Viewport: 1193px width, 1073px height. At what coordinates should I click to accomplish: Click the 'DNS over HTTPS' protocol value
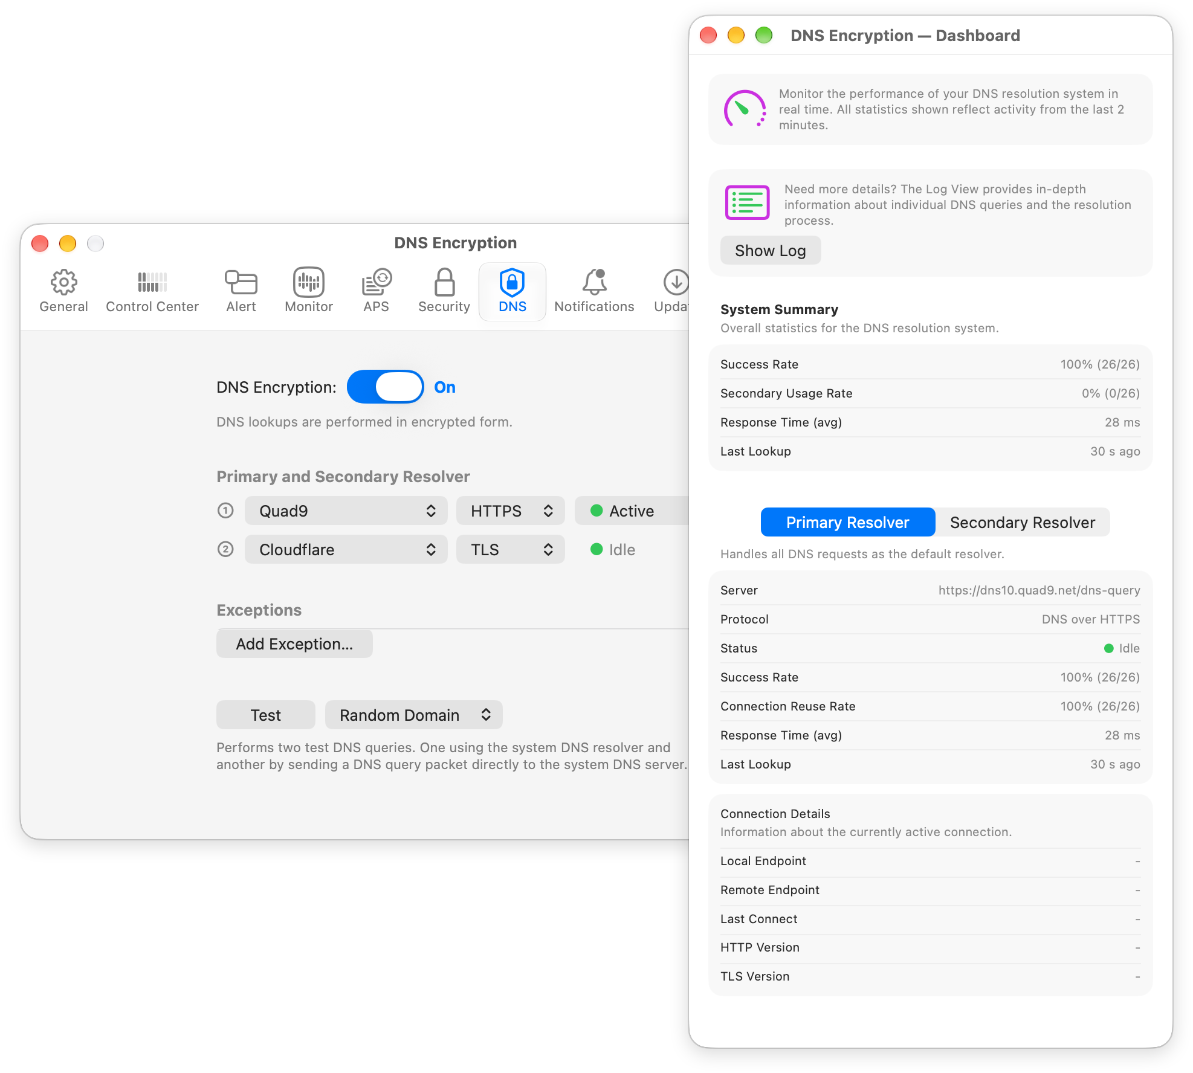pyautogui.click(x=1091, y=619)
